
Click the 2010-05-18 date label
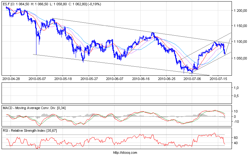point(63,79)
